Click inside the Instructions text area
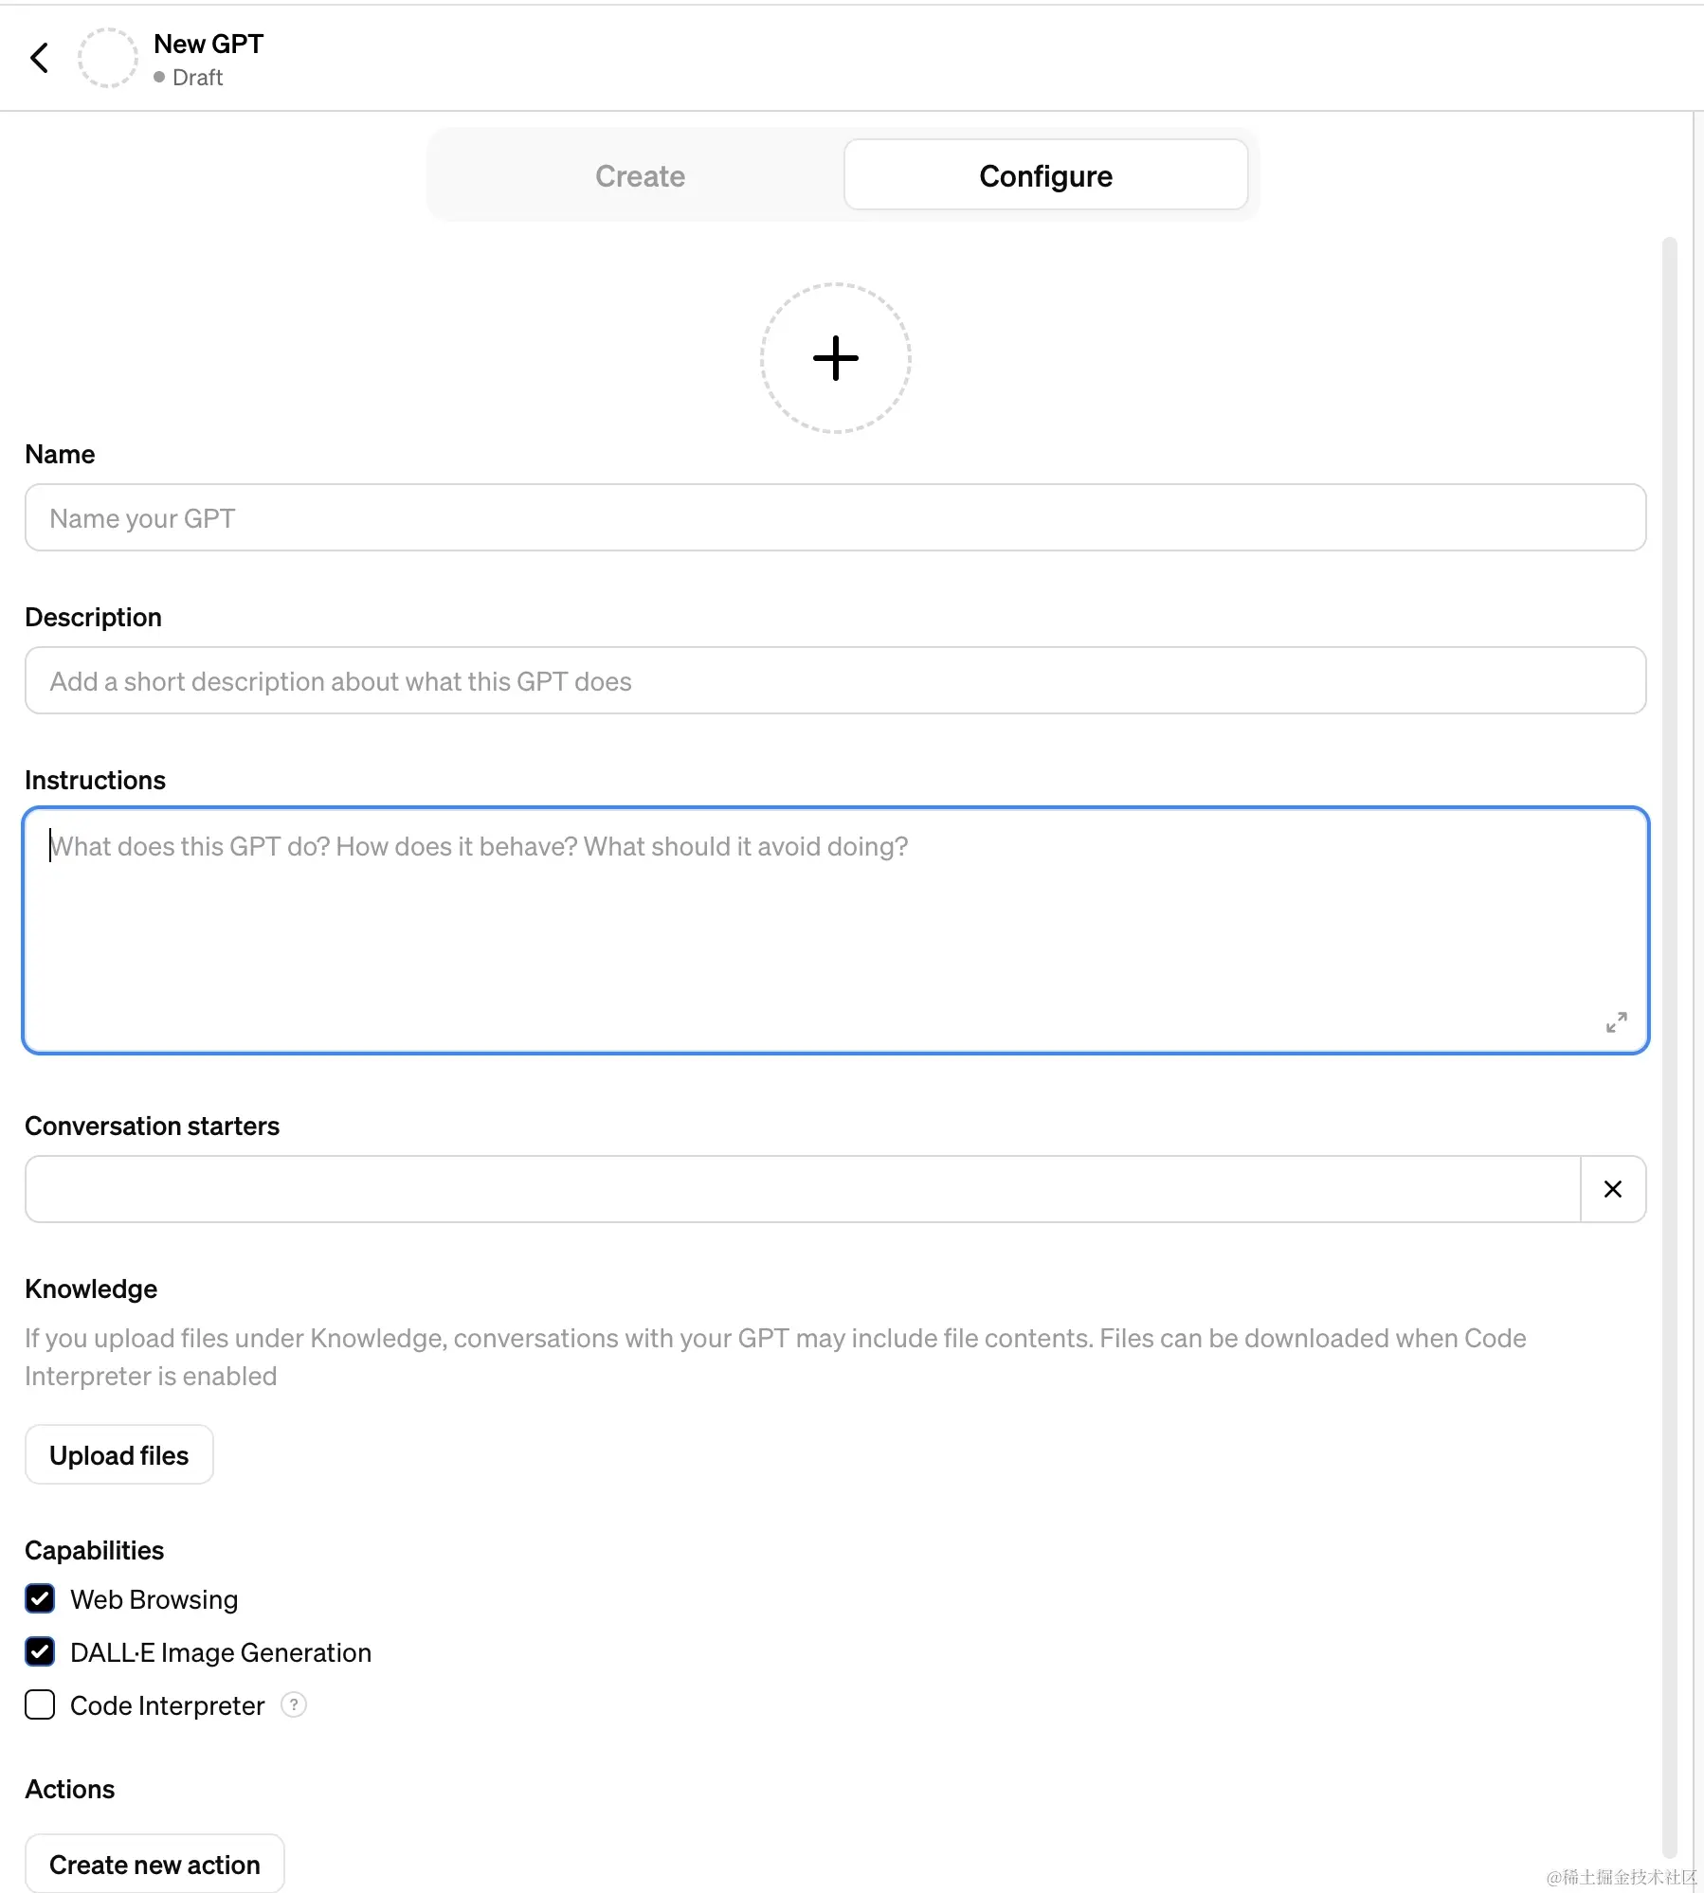Screen dimensions: 1704x1893 pos(834,930)
